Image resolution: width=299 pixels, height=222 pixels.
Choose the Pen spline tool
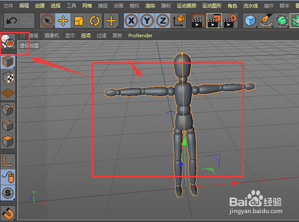266,21
